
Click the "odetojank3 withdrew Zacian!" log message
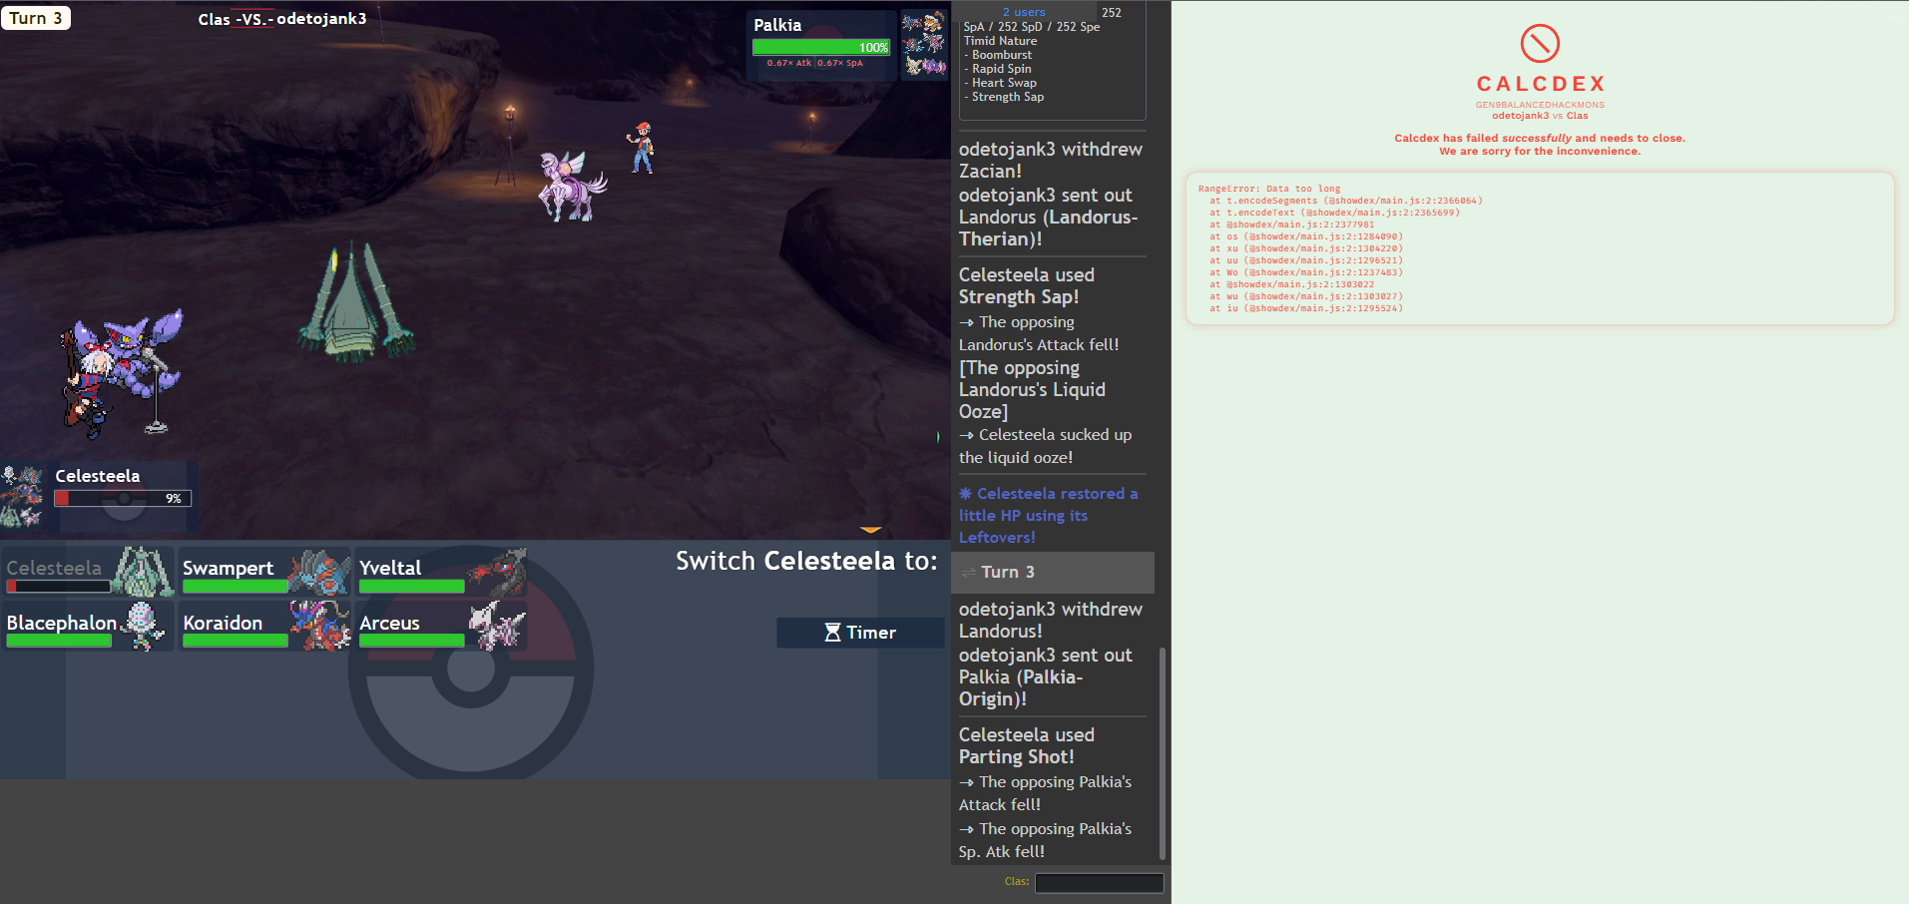[1051, 160]
